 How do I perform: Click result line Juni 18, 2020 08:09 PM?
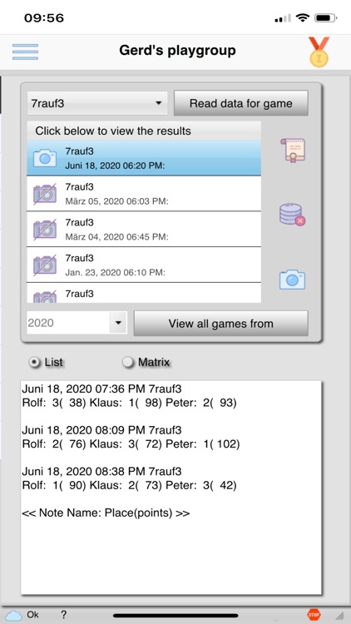click(x=101, y=430)
